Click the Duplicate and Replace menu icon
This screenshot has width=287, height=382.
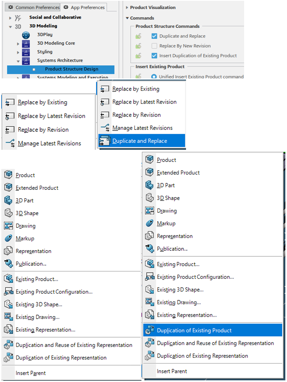[x=105, y=141]
